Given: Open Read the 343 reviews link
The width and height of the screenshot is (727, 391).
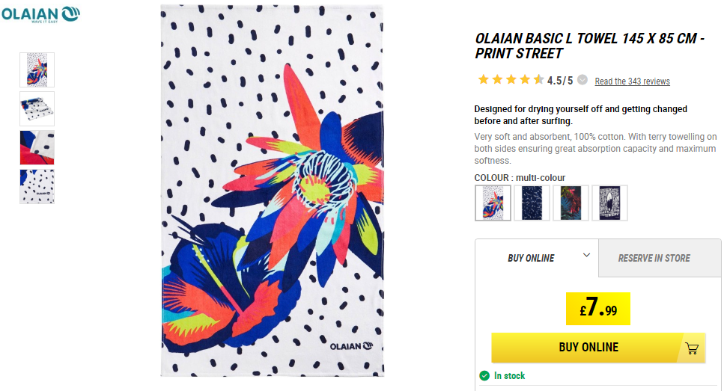Looking at the screenshot, I should coord(632,81).
